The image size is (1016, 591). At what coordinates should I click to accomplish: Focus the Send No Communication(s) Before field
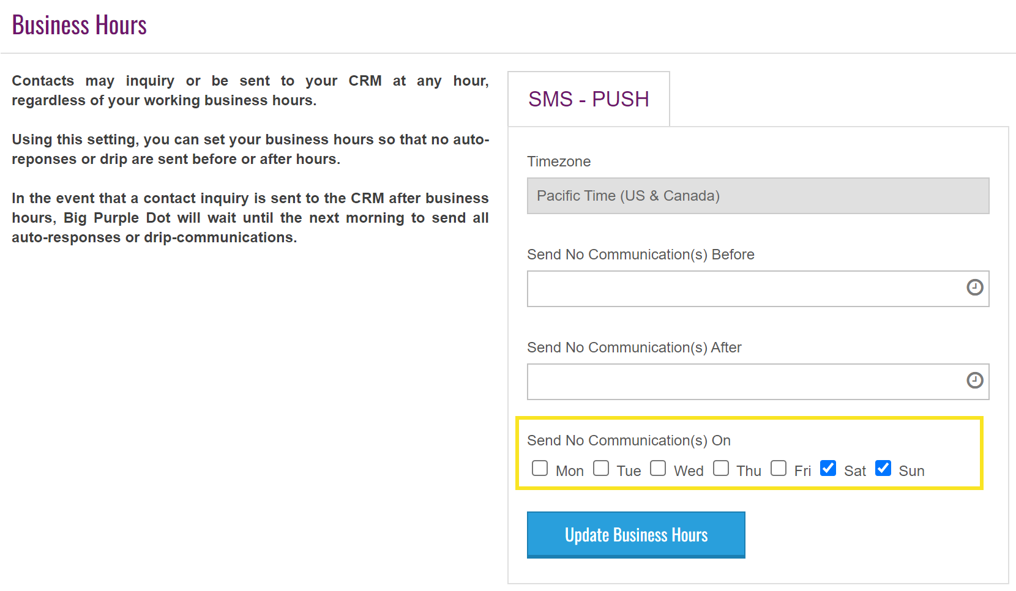coord(758,289)
